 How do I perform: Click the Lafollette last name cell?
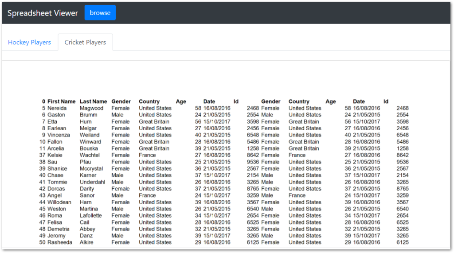91,216
